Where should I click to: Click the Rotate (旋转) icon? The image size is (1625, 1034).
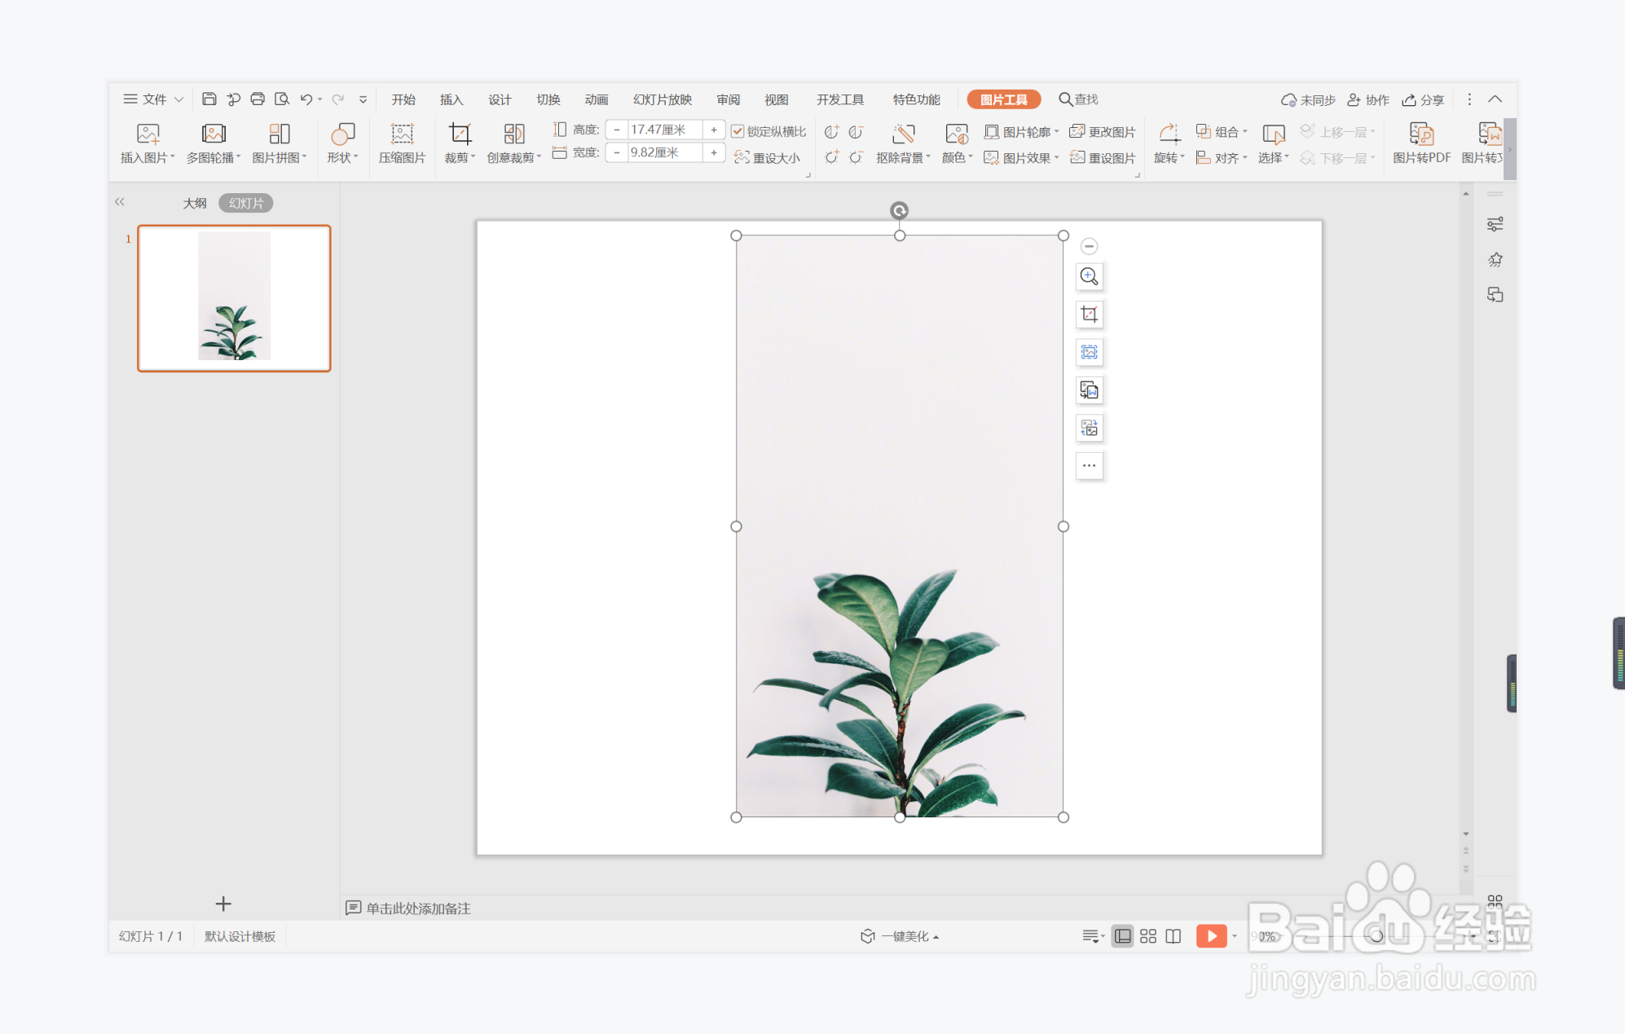[1169, 134]
